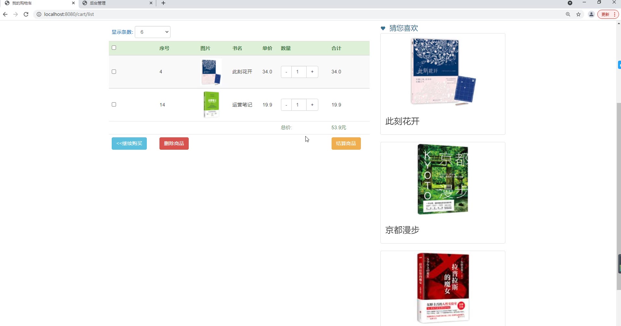Click the quantity field for 此刻花开

pos(299,72)
